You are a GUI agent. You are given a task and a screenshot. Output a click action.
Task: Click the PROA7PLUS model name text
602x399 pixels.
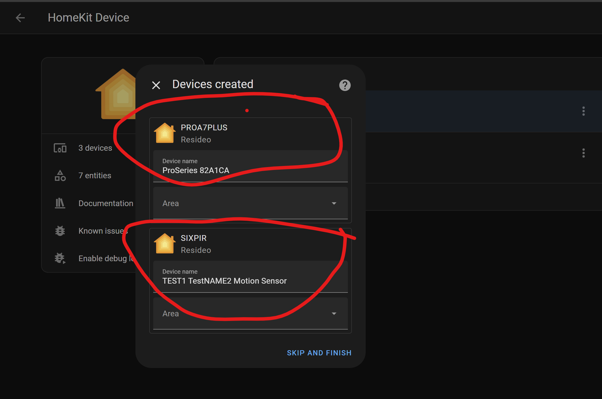[204, 127]
